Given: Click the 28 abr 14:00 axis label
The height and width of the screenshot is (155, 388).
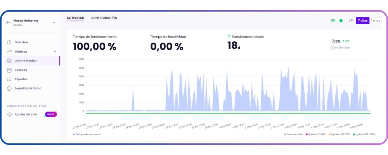Looking at the screenshot, I should pyautogui.click(x=132, y=126).
